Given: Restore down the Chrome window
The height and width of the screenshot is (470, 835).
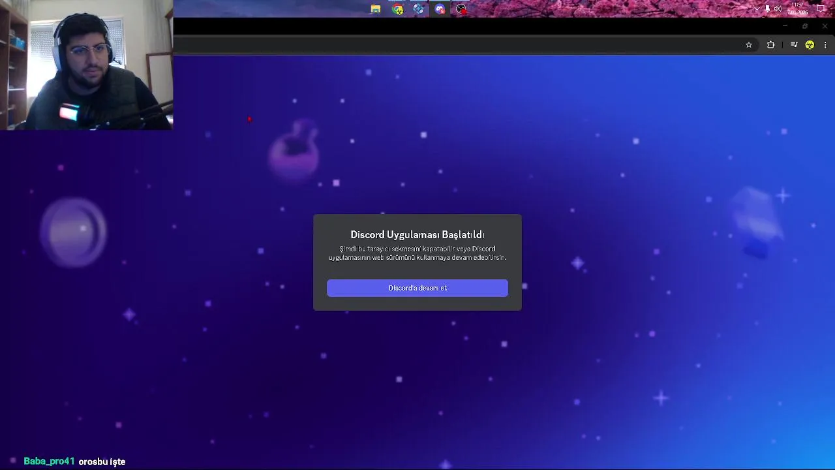Looking at the screenshot, I should [805, 26].
